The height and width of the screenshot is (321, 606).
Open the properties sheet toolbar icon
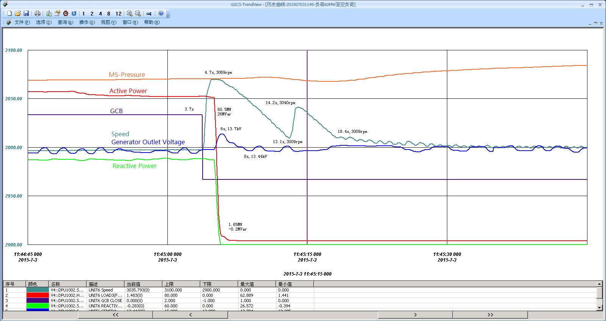tap(58, 14)
